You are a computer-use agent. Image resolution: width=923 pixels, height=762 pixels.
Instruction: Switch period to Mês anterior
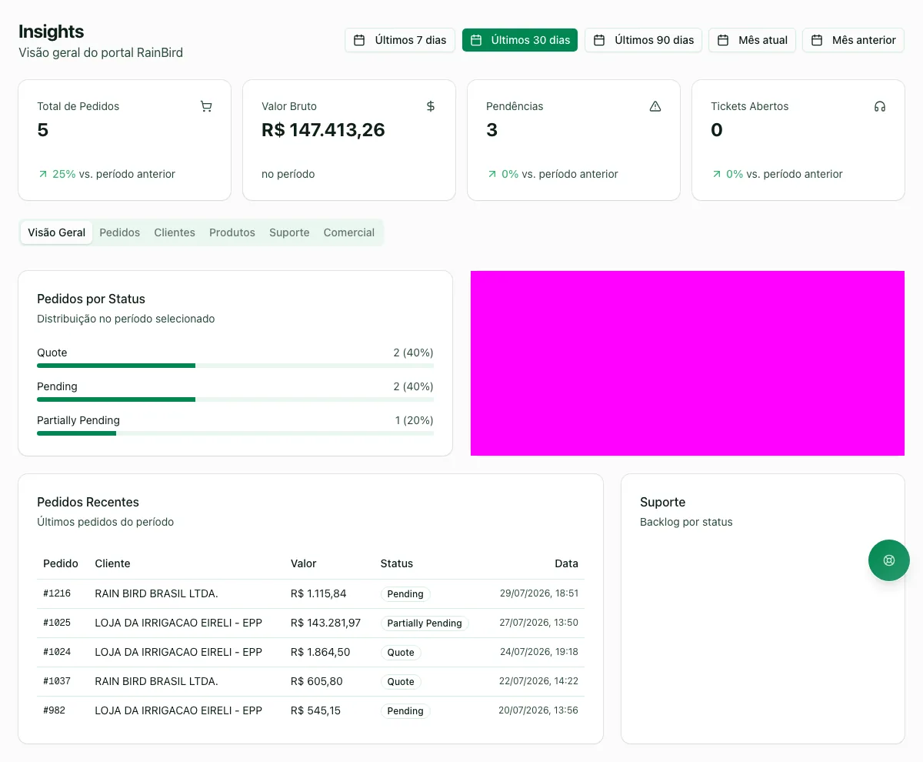[853, 40]
